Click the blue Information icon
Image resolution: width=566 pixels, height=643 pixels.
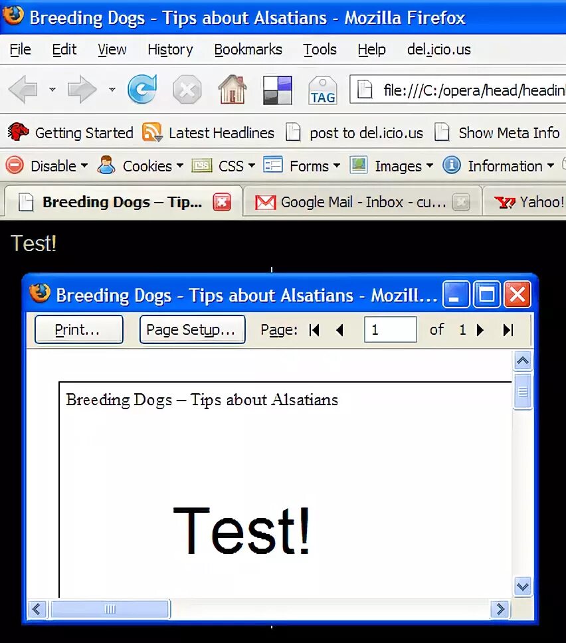pyautogui.click(x=452, y=165)
